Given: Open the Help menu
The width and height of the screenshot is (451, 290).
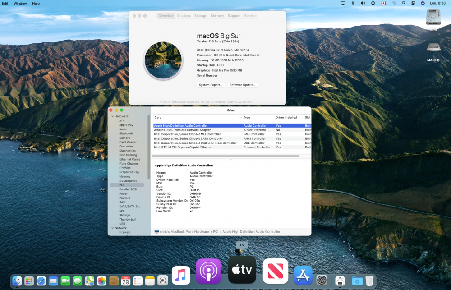Looking at the screenshot, I should [x=36, y=3].
